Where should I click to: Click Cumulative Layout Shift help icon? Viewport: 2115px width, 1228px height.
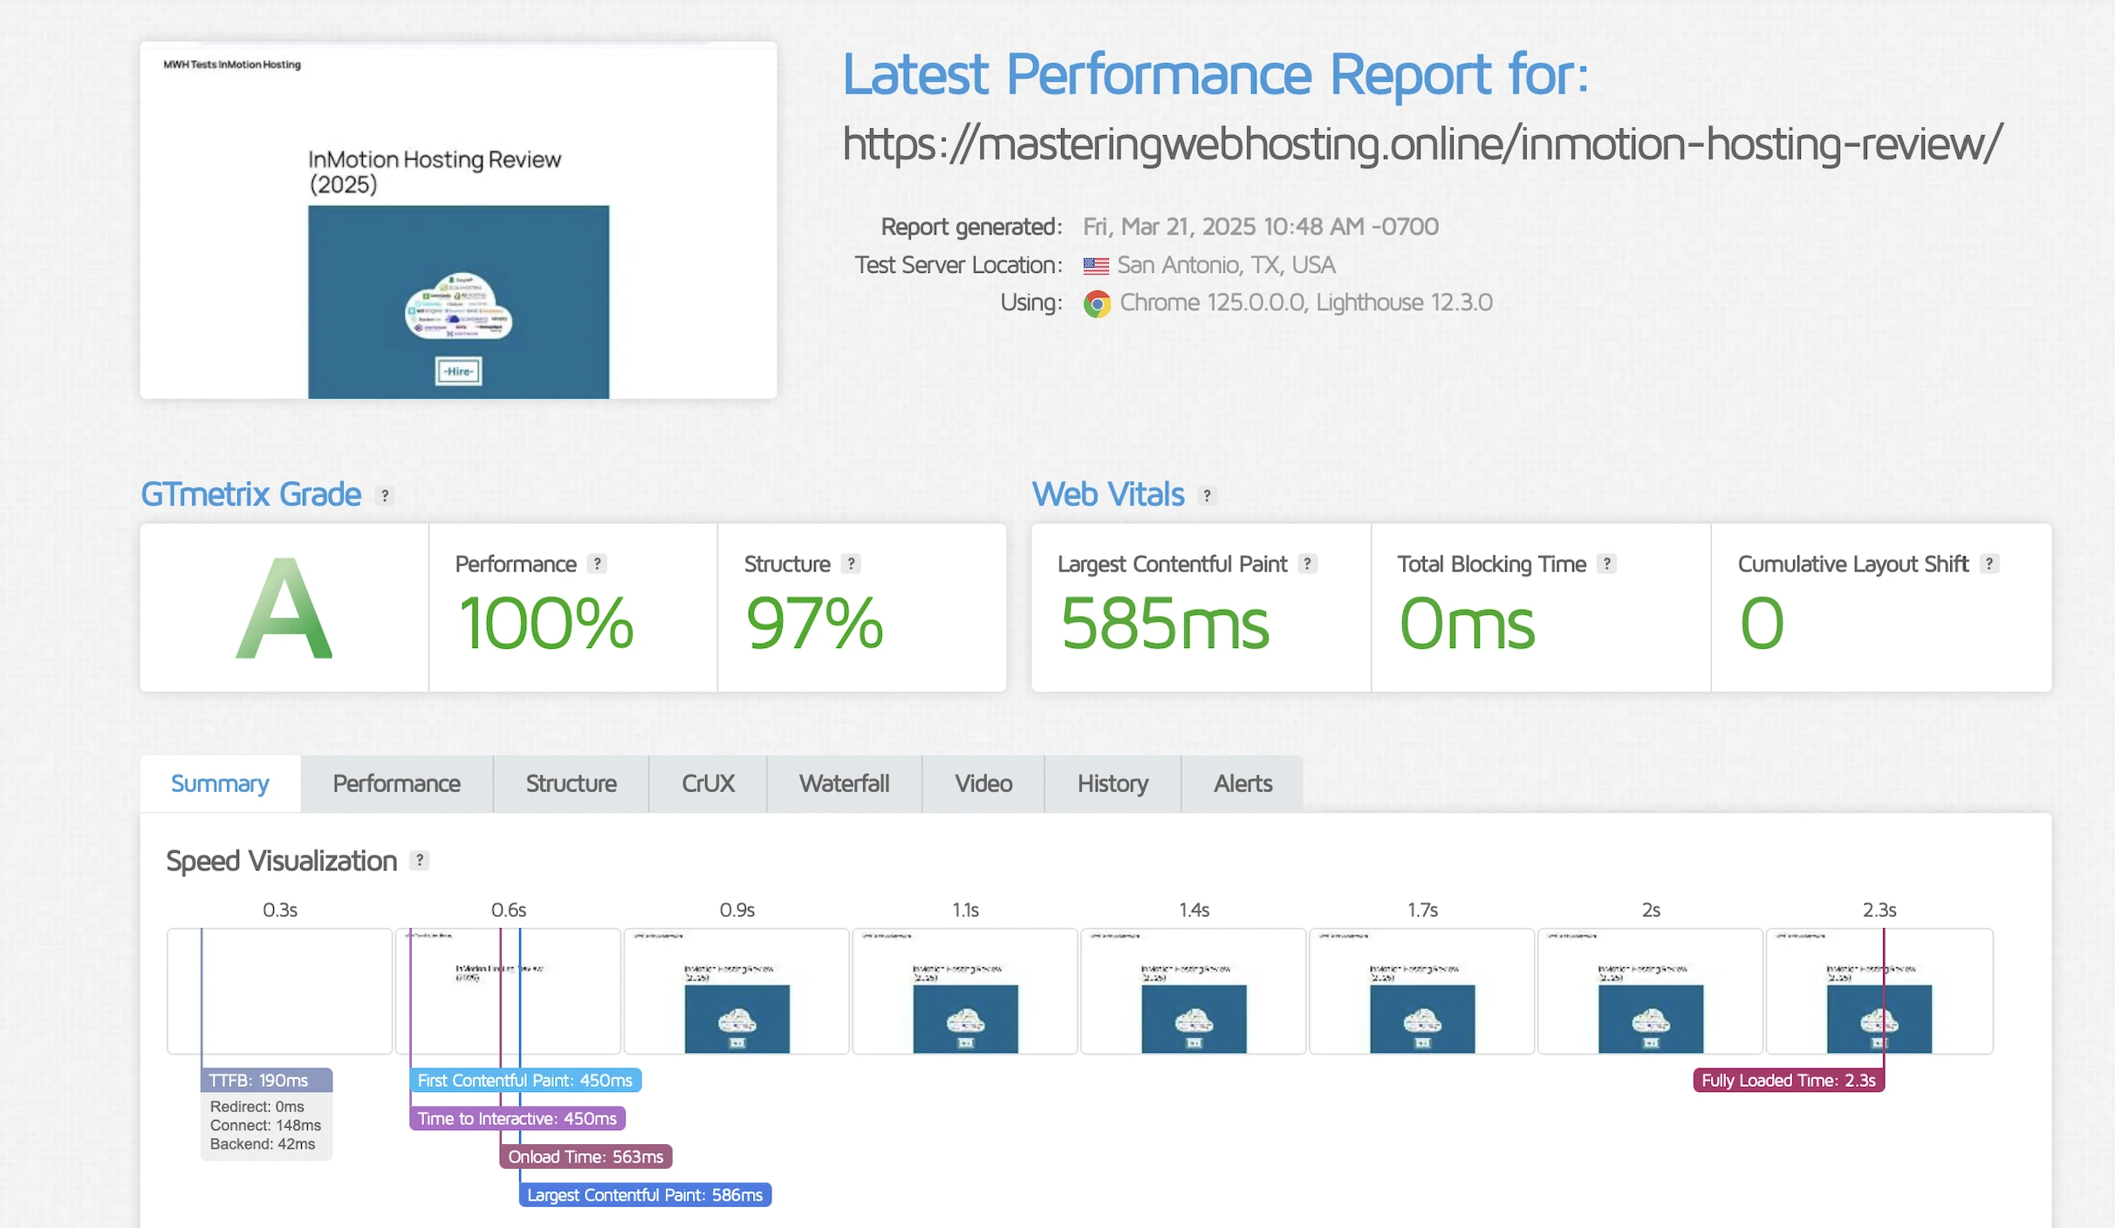(1989, 563)
